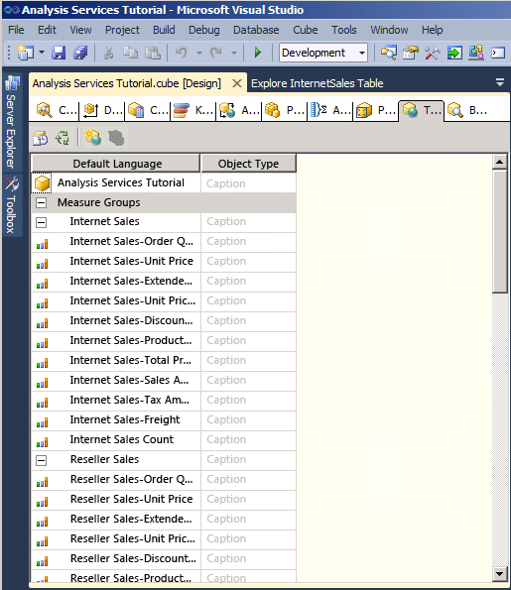Open the Debug menu
Viewport: 511px width, 590px height.
(x=204, y=30)
